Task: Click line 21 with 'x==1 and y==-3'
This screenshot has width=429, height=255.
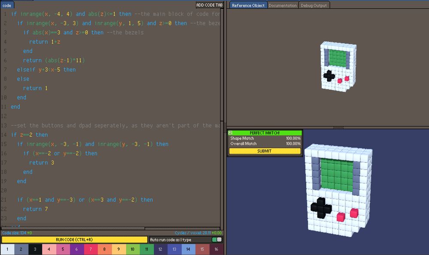Action: [x=85, y=200]
